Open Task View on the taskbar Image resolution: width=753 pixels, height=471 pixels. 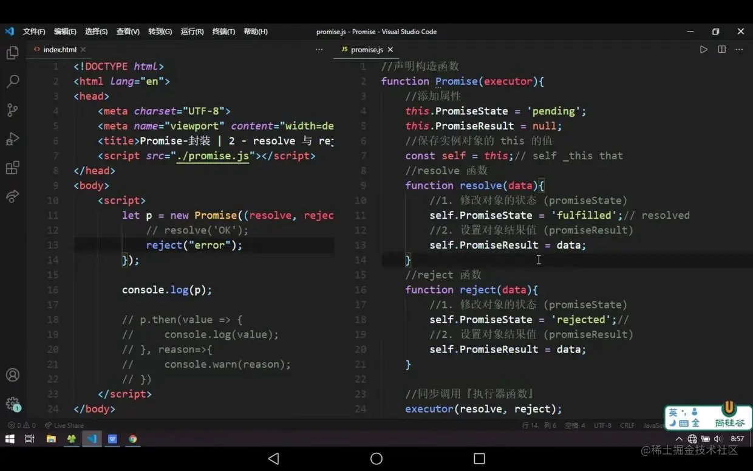[x=29, y=439]
